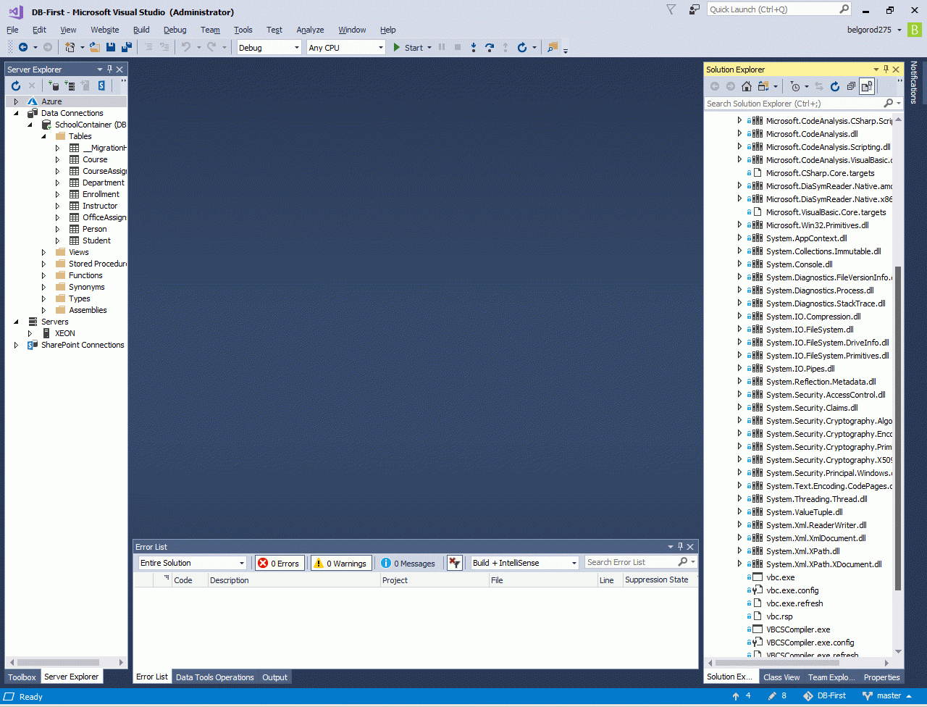Image resolution: width=927 pixels, height=707 pixels.
Task: Click the Save All toolbar icon
Action: pyautogui.click(x=127, y=47)
